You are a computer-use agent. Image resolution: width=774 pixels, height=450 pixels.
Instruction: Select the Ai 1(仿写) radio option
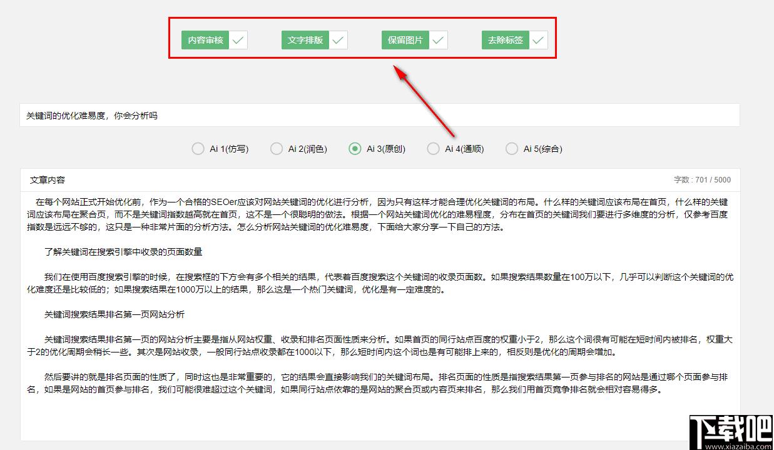point(198,149)
